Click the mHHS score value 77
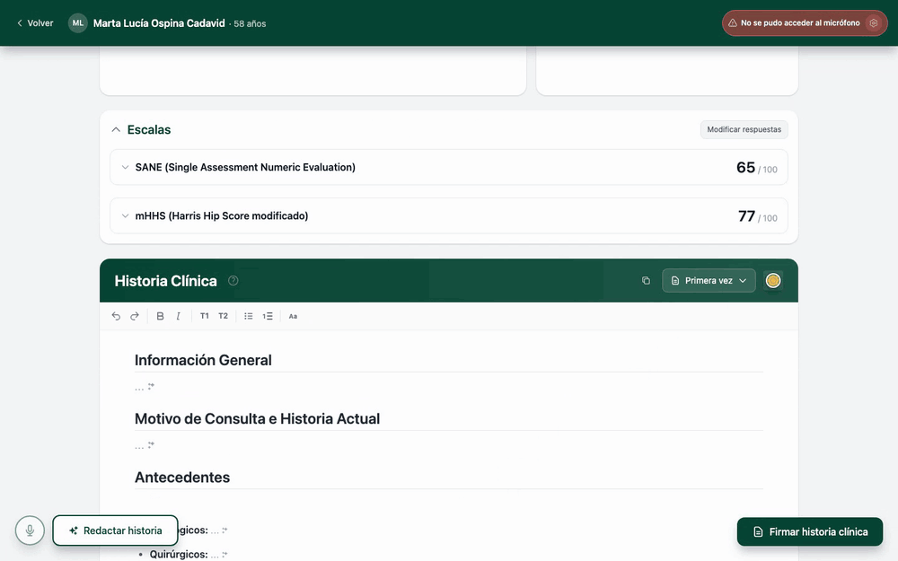 tap(746, 215)
